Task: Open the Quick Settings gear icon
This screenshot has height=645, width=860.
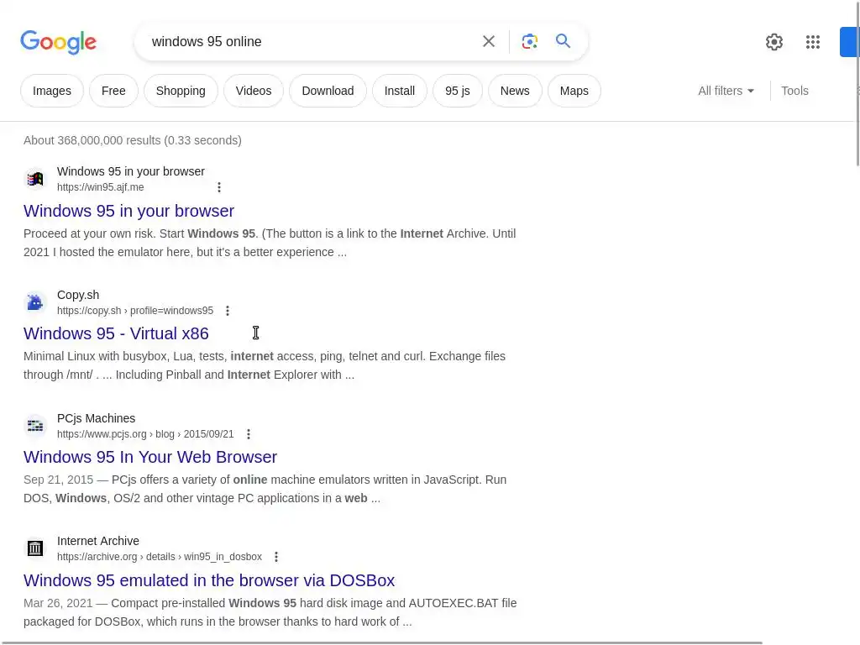Action: click(x=773, y=42)
